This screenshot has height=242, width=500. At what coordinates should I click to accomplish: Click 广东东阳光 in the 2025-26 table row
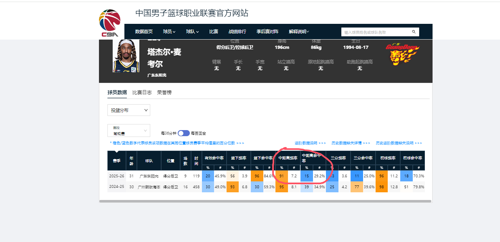[149, 176]
